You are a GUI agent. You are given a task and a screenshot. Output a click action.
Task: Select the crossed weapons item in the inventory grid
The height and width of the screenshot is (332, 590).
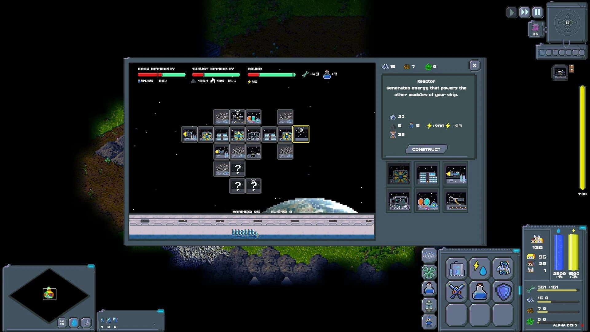click(x=456, y=291)
